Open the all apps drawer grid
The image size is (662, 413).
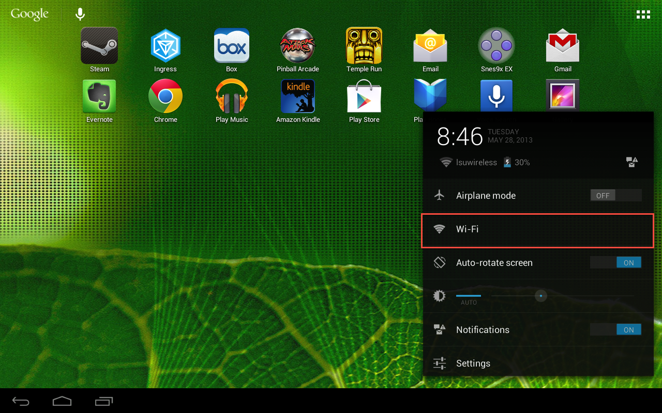[x=643, y=14]
